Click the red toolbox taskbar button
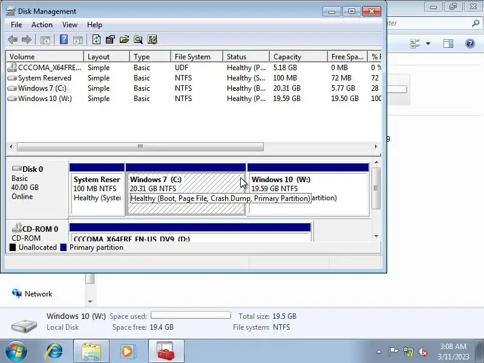This screenshot has height=363, width=484. pyautogui.click(x=166, y=352)
